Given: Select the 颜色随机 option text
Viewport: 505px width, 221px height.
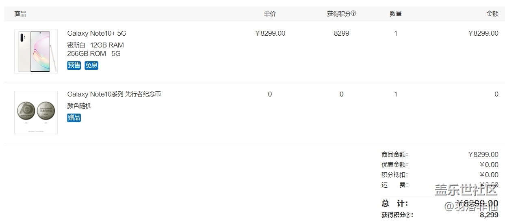Looking at the screenshot, I should coord(79,106).
